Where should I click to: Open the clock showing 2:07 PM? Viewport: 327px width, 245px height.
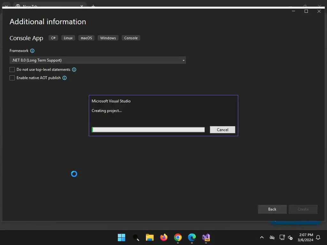point(306,237)
